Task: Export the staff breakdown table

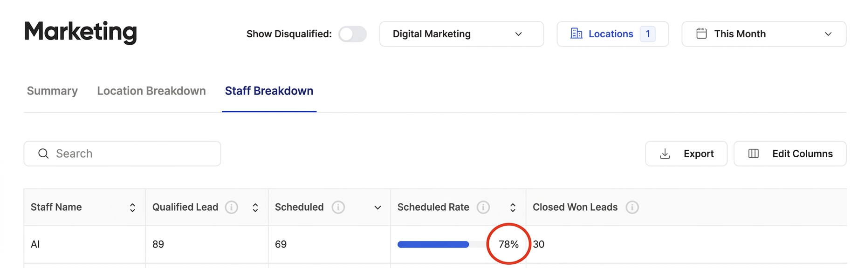Action: tap(686, 154)
